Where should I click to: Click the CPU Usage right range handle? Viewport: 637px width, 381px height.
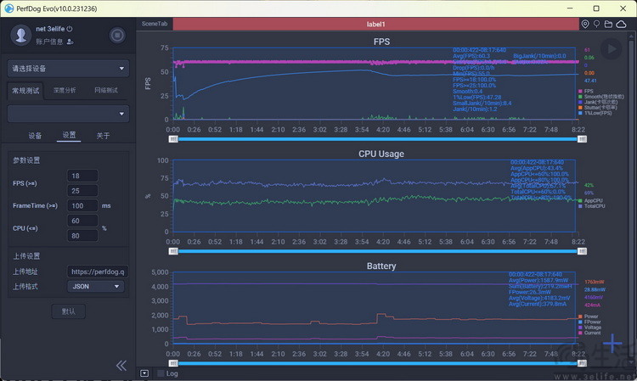pyautogui.click(x=582, y=251)
